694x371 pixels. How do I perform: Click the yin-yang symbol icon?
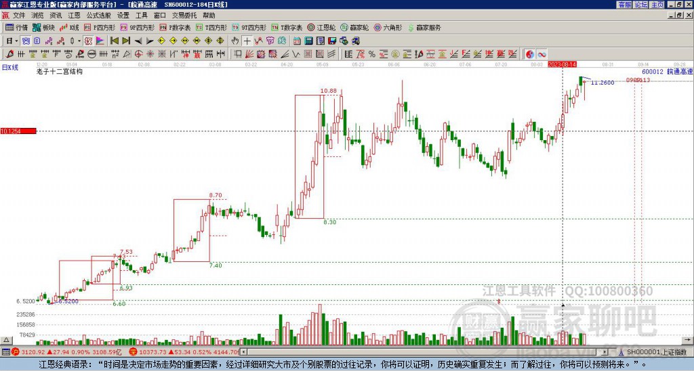530,54
